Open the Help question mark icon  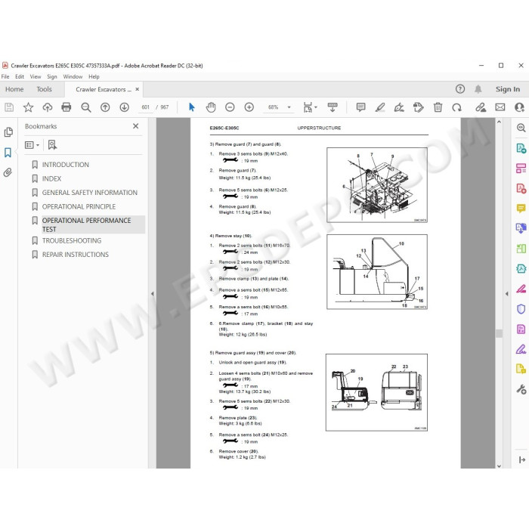click(459, 89)
